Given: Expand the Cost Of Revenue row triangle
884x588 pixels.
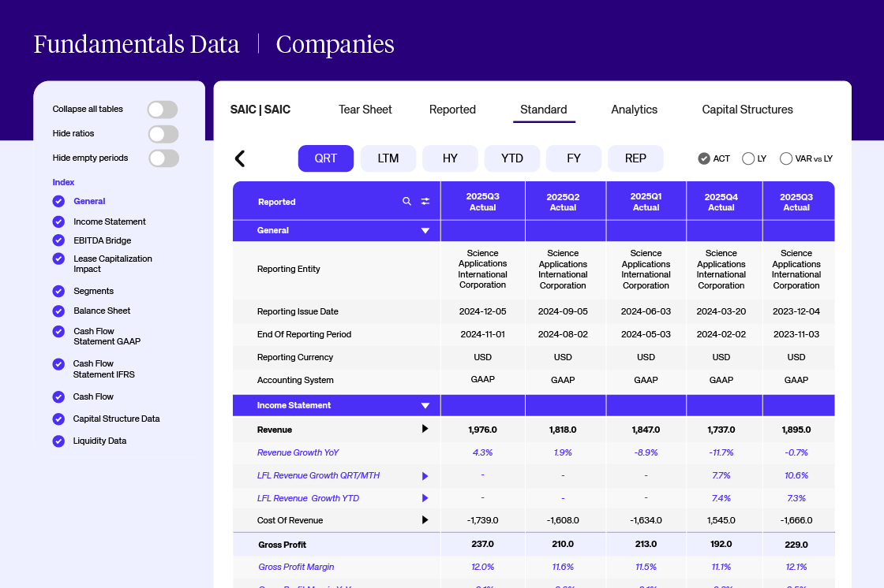Looking at the screenshot, I should click(425, 520).
